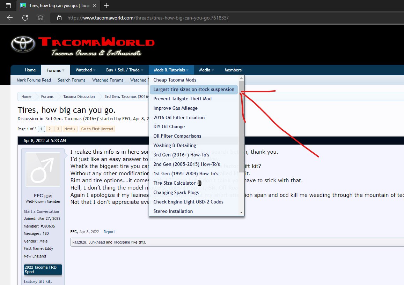
Task: Click Go to First Unread
Action: click(x=97, y=129)
